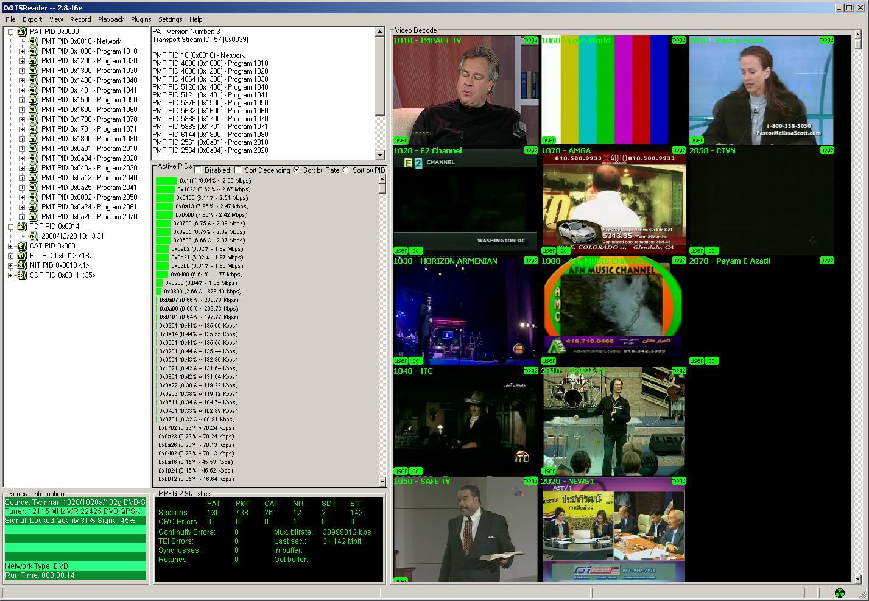Click the SDT PID 0x0011 icon
869x601 pixels.
point(22,275)
